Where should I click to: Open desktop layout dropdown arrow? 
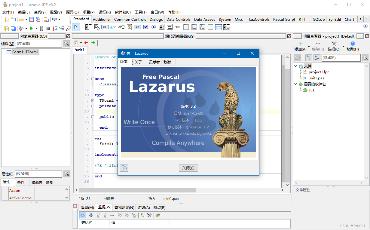[59, 20]
